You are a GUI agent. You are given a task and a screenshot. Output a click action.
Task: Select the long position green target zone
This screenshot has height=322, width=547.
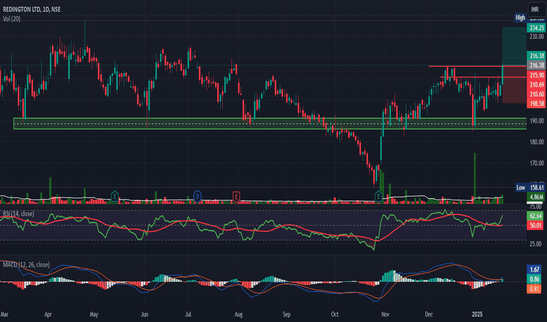coord(514,46)
